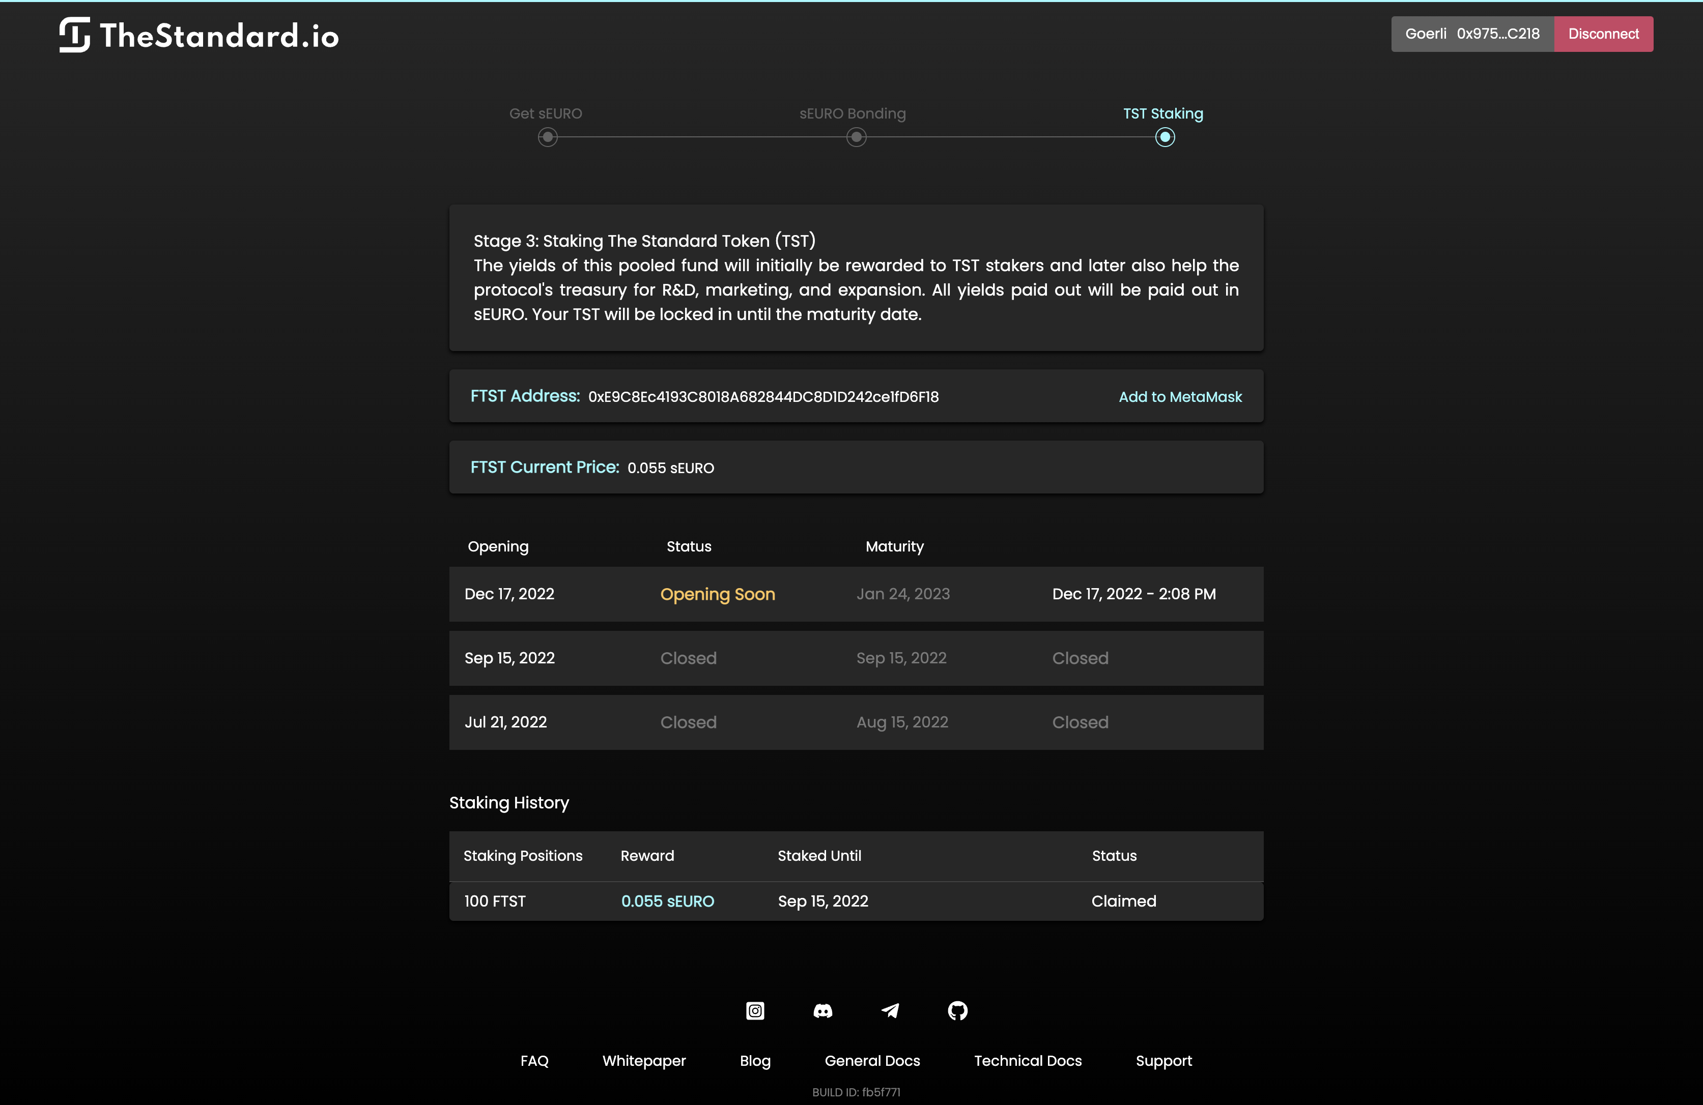Click the FTST Address label

(525, 395)
